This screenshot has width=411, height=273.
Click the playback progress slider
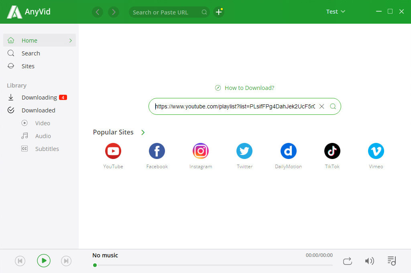point(213,265)
